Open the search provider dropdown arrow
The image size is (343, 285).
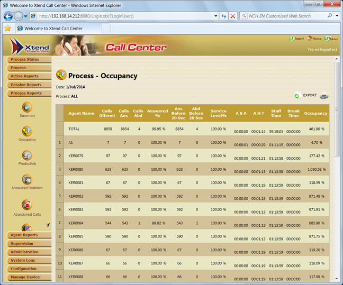pyautogui.click(x=337, y=16)
